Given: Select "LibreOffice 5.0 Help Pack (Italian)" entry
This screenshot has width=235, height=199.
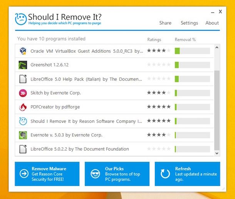Looking at the screenshot, I should 86,79.
